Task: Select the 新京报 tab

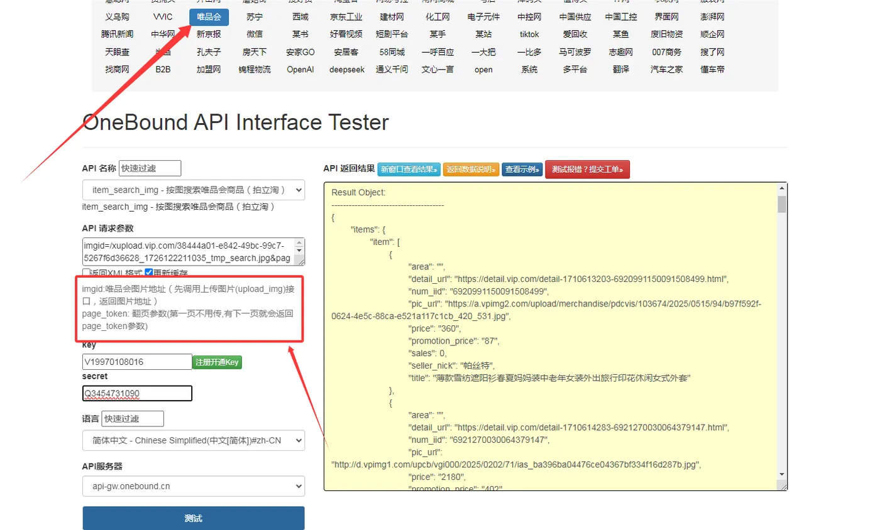Action: pos(209,35)
